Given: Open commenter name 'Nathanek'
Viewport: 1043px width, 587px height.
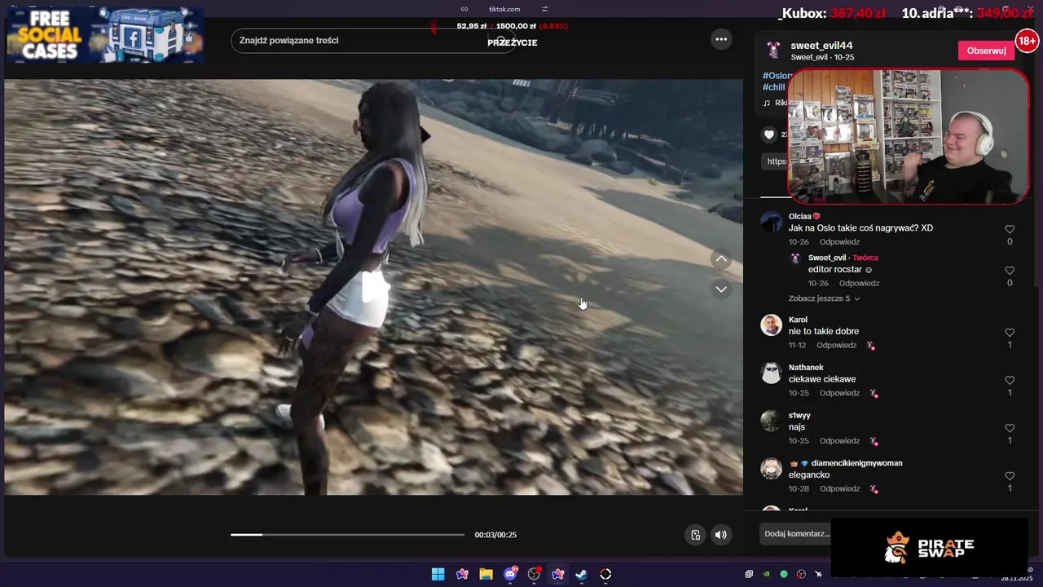Looking at the screenshot, I should coord(806,368).
